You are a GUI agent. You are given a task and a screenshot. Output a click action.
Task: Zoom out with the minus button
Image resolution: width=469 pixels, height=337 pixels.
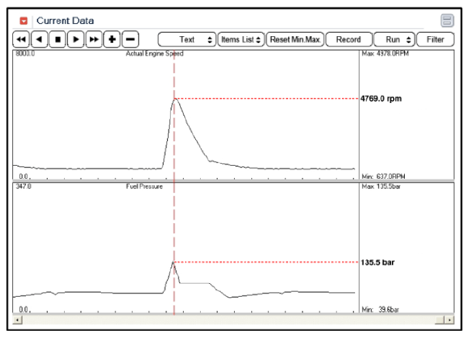(x=130, y=40)
